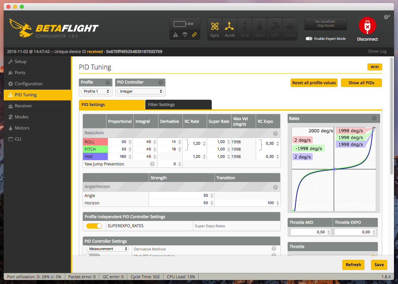Click the PITCH green color label
398x284 pixels.
click(x=95, y=149)
